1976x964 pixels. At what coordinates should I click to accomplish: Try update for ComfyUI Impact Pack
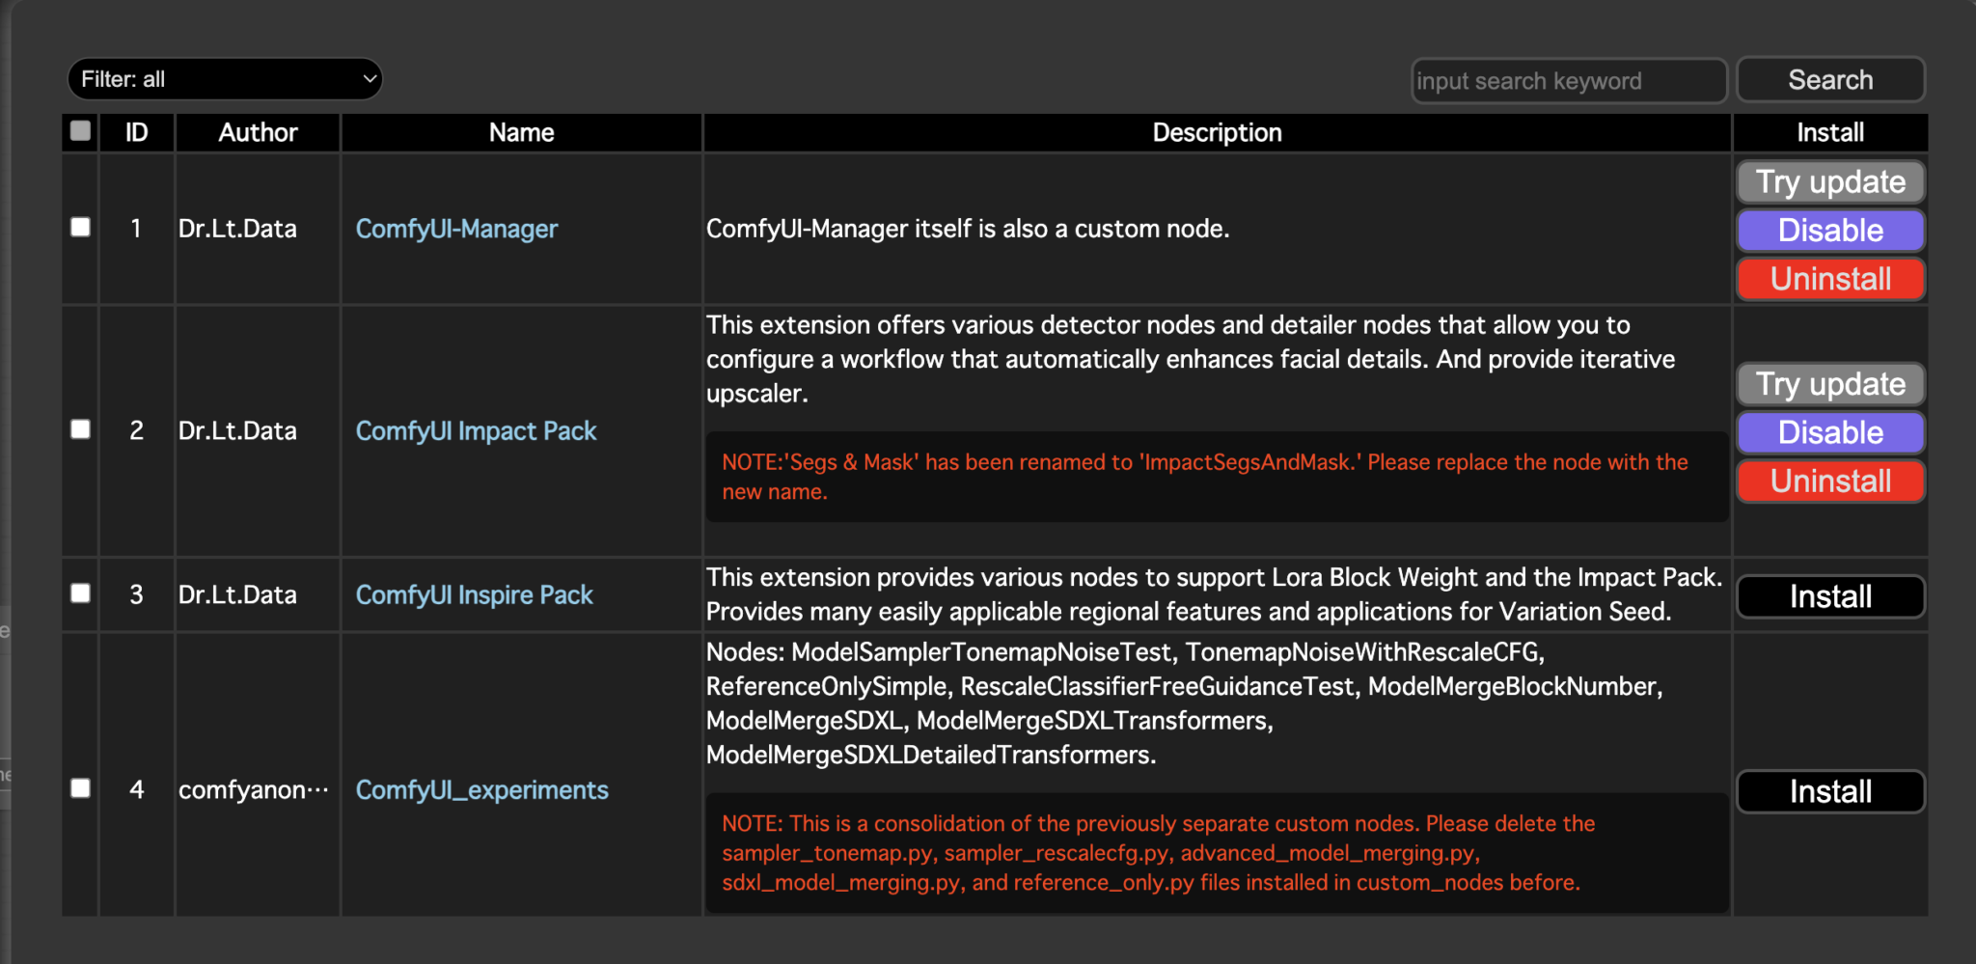pos(1830,384)
